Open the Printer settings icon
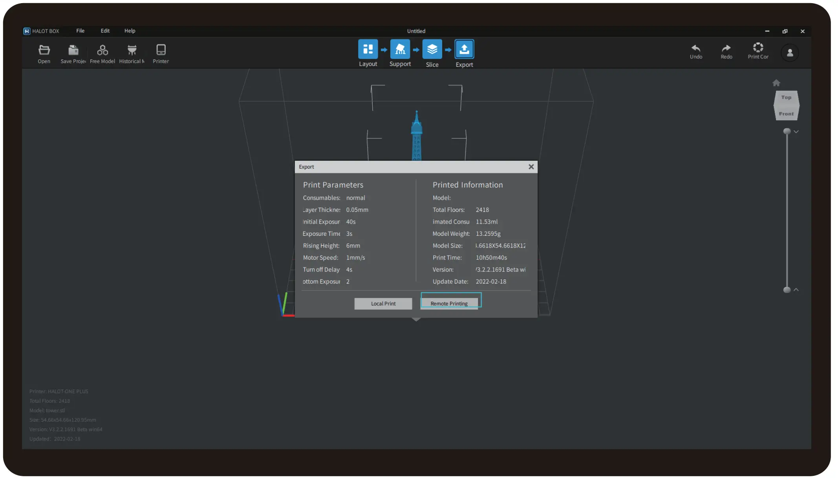The width and height of the screenshot is (838, 479). click(x=161, y=50)
